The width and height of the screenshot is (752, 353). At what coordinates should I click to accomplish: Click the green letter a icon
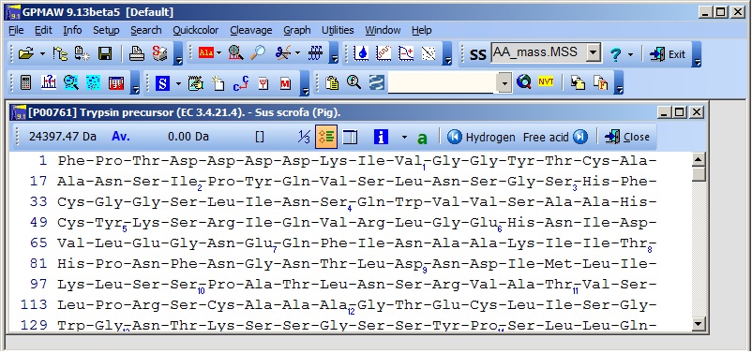point(422,138)
